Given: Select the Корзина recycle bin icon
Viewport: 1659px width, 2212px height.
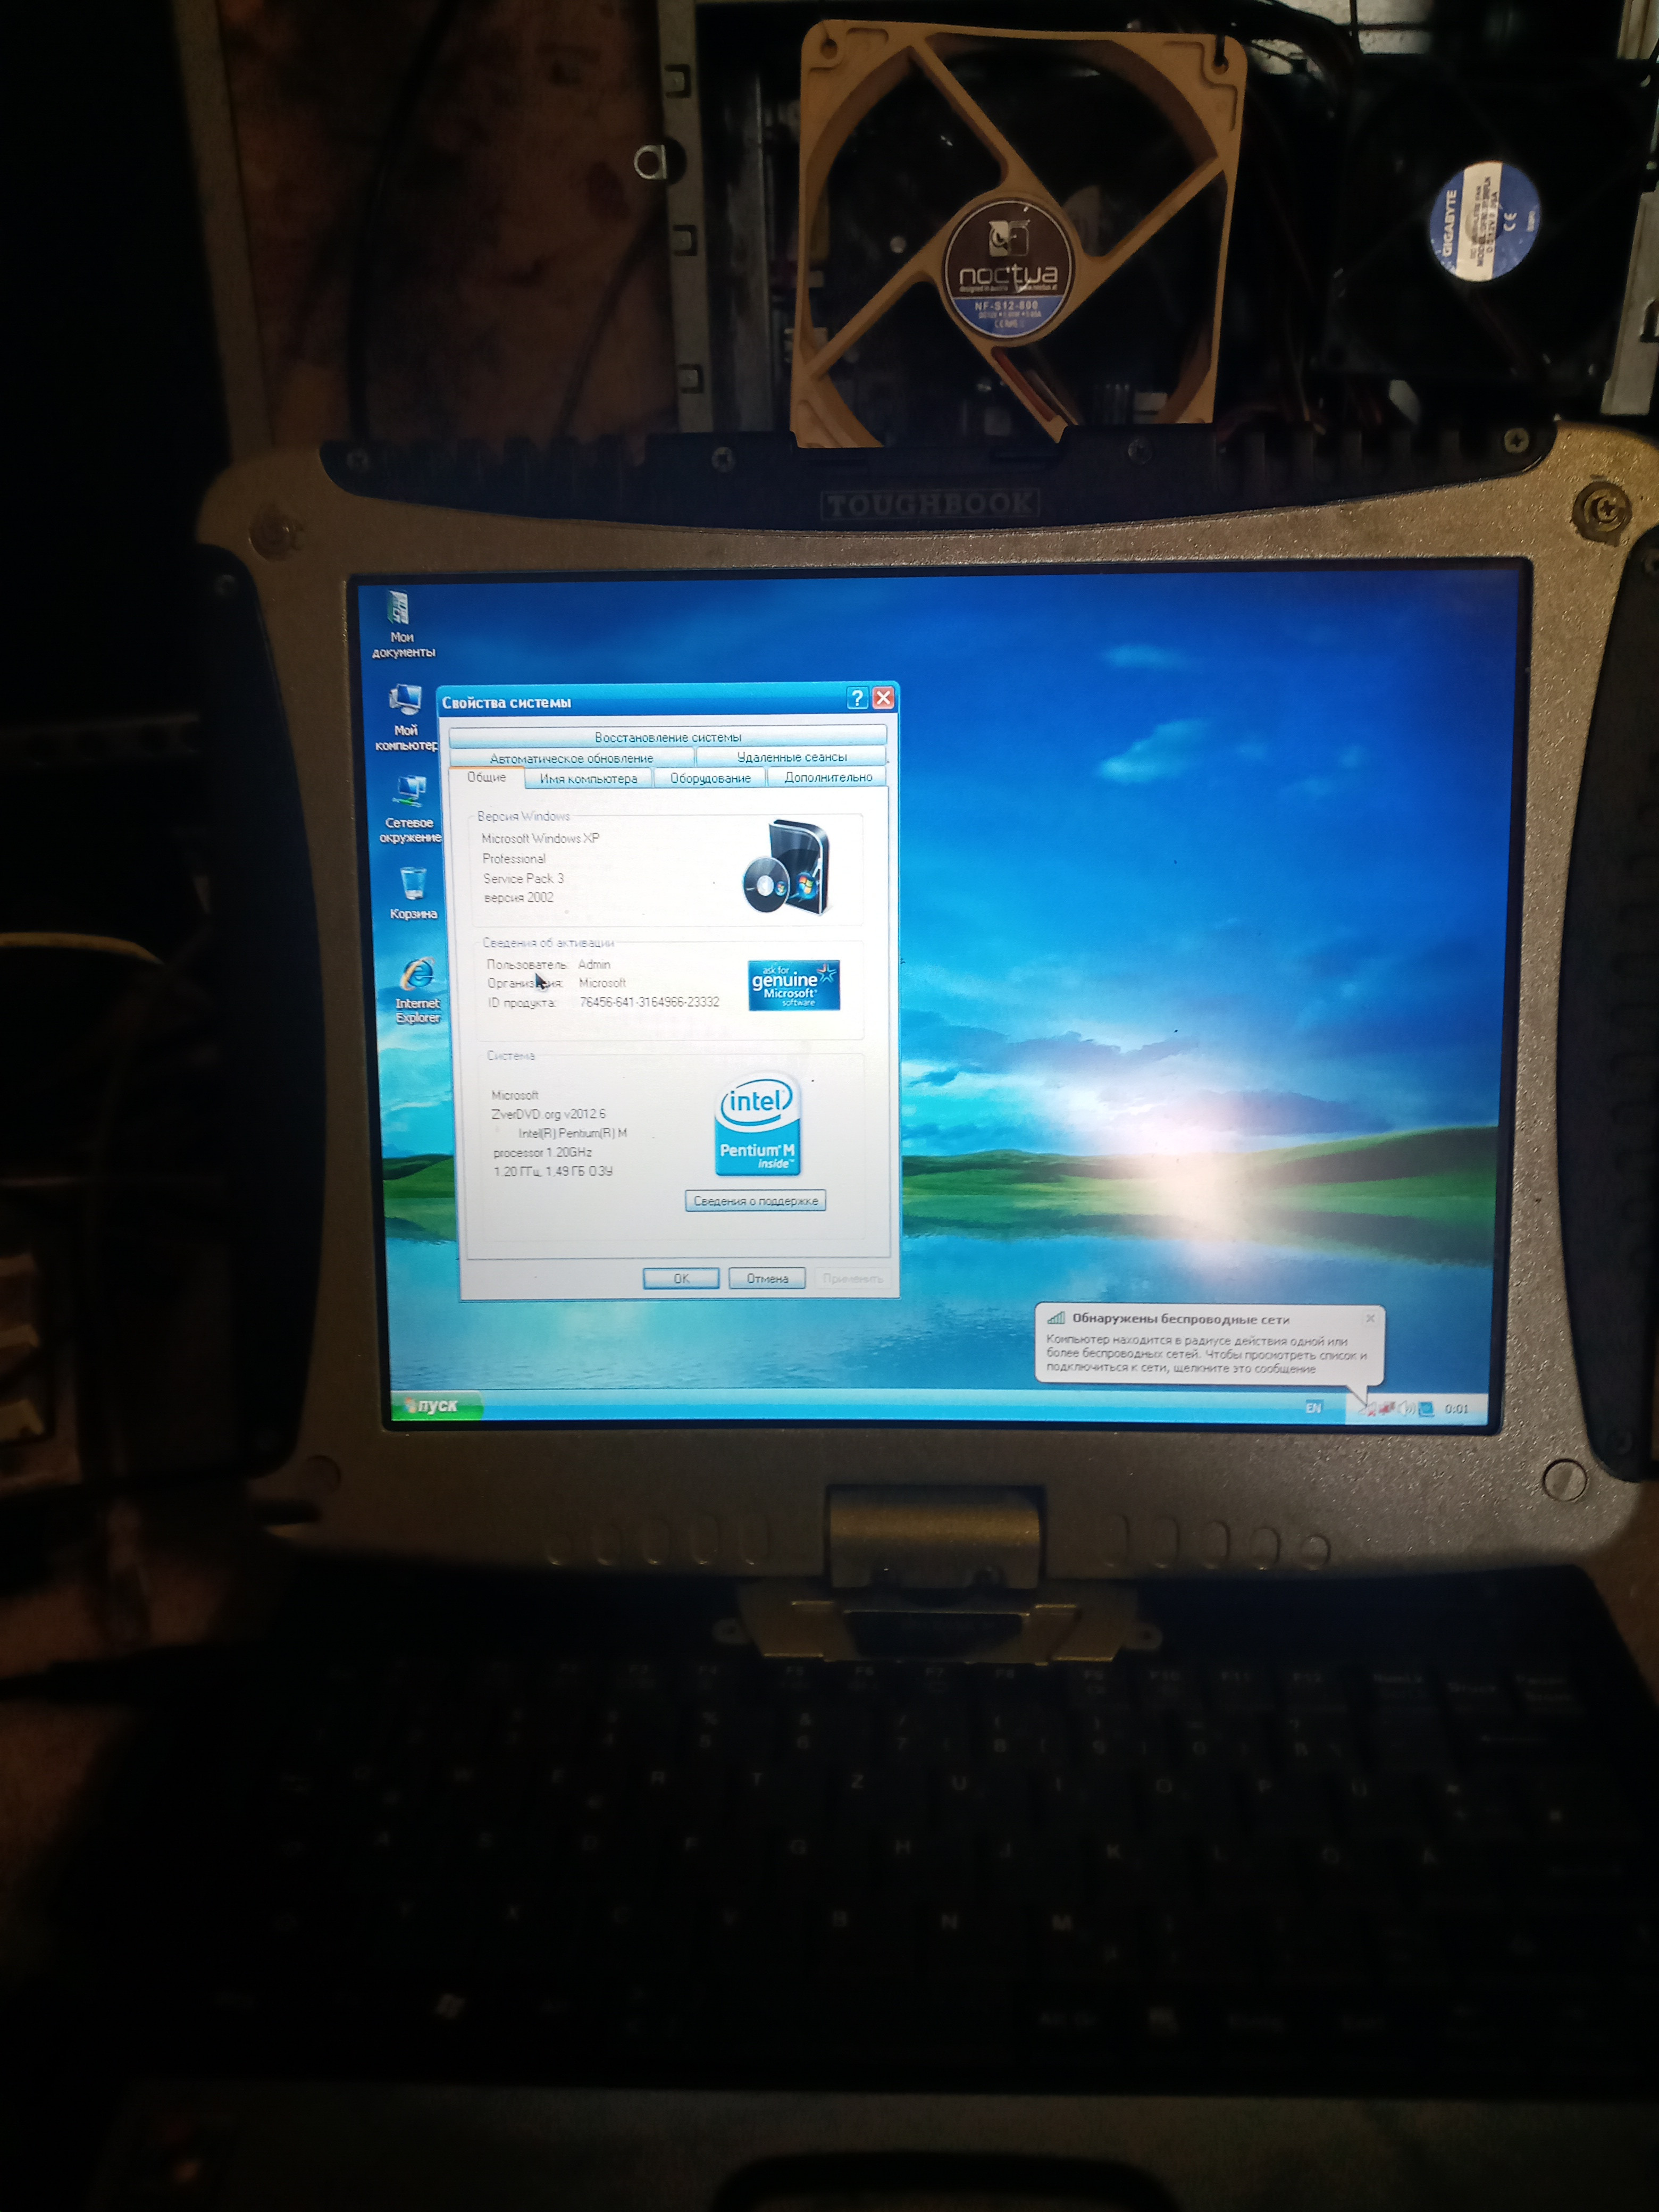Looking at the screenshot, I should pyautogui.click(x=413, y=893).
